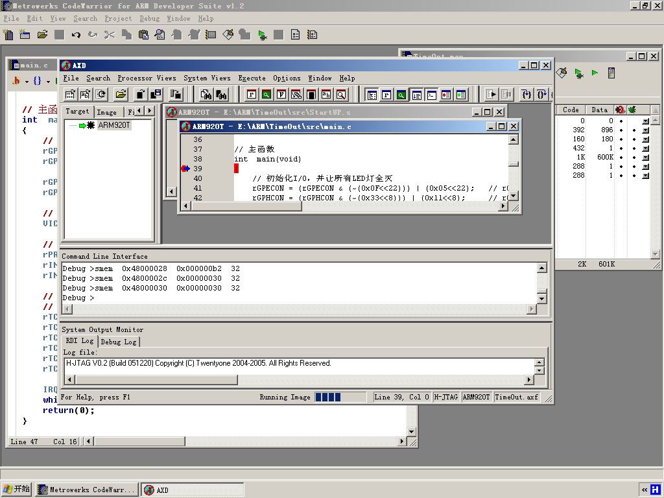664x498 pixels.
Task: Open CodeWarrior Project menu
Action: click(x=118, y=18)
